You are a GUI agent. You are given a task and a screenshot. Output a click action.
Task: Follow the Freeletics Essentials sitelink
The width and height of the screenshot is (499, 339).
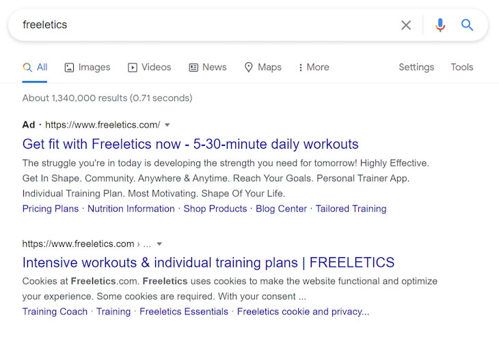pyautogui.click(x=184, y=312)
